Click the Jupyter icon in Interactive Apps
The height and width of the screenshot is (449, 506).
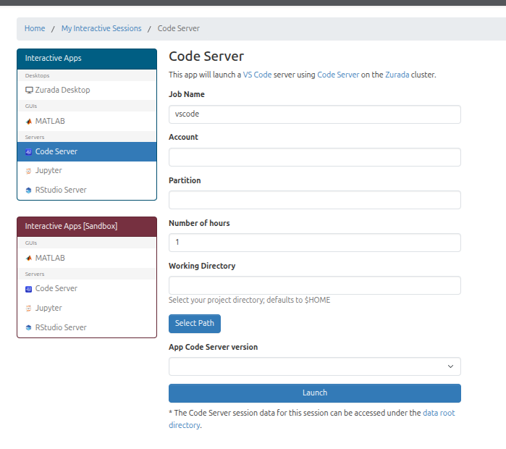pos(29,171)
